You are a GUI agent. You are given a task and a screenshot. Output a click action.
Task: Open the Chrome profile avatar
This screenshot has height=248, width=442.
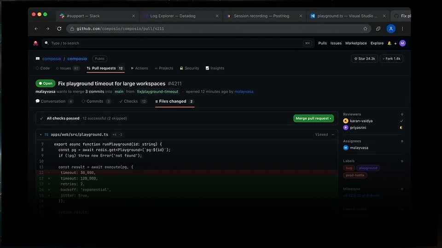[391, 29]
